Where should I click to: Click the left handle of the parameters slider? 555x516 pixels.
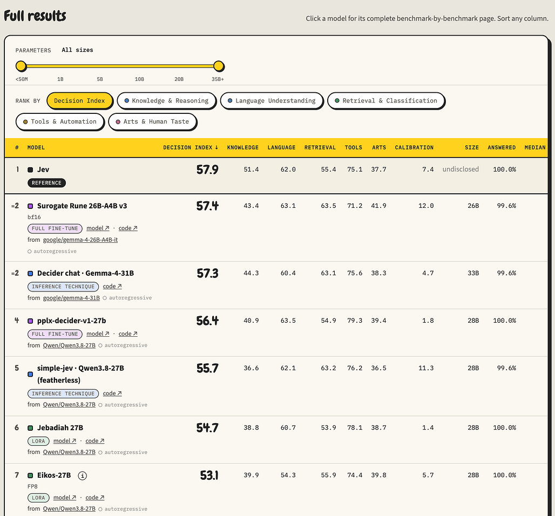(21, 66)
